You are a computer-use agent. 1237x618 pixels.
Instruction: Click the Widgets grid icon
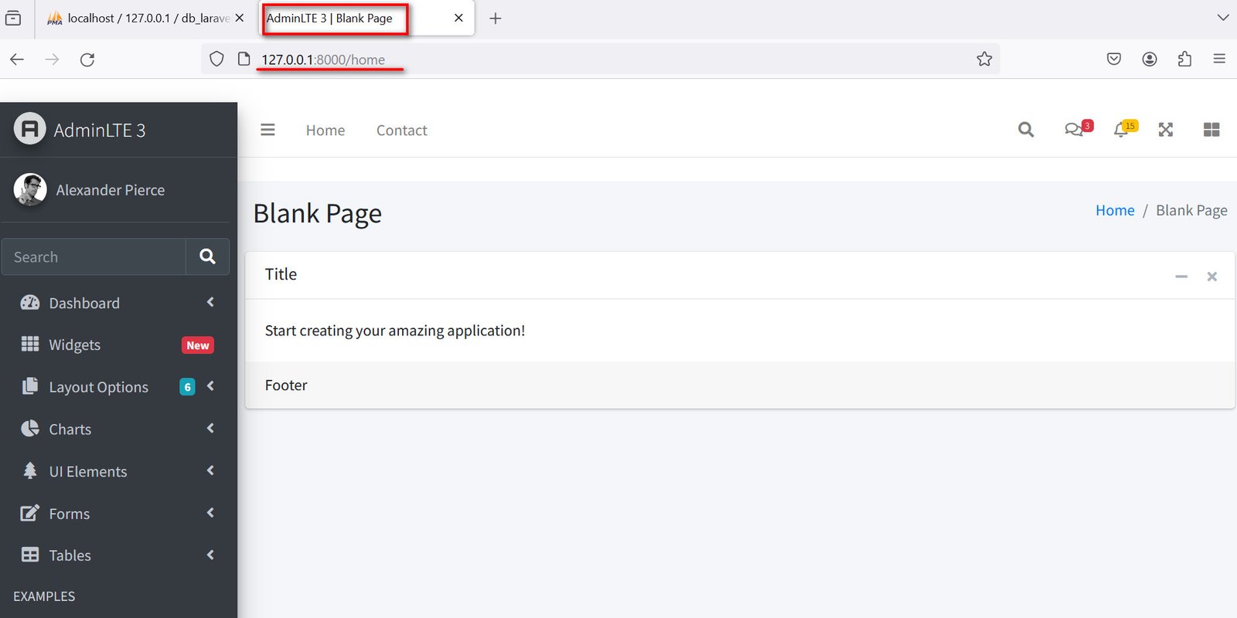coord(30,344)
